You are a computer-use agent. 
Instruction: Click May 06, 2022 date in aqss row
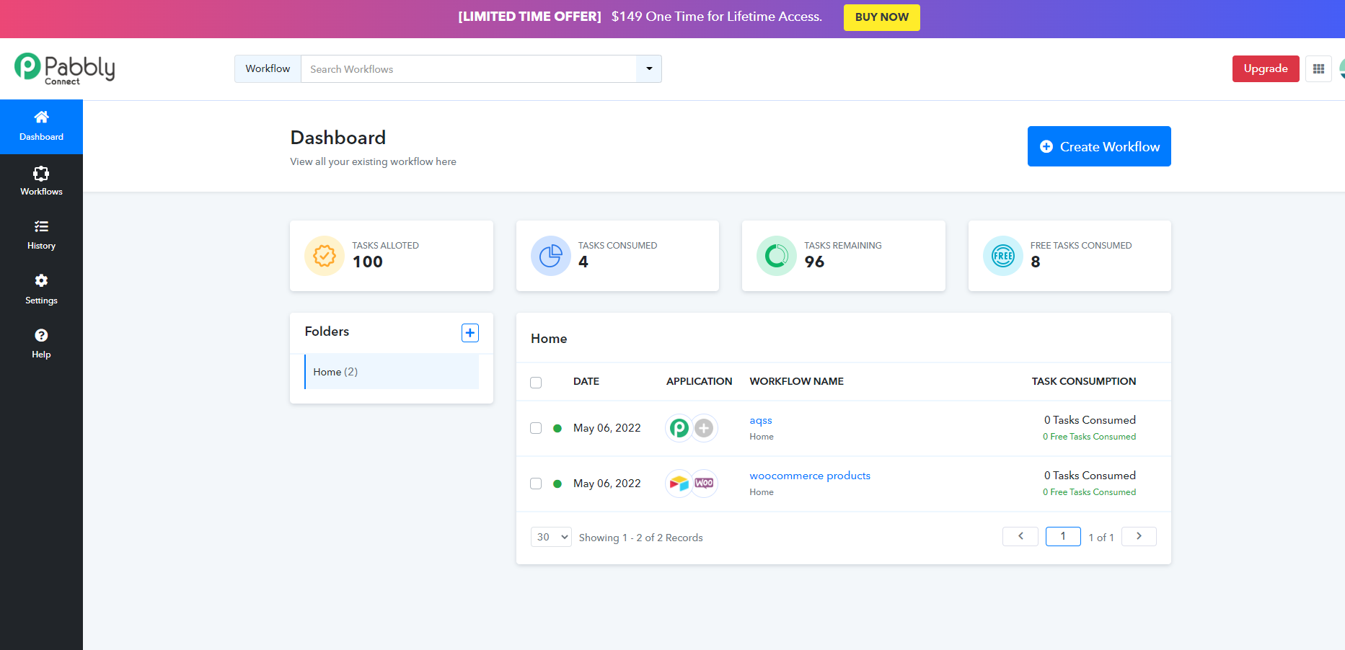tap(607, 428)
